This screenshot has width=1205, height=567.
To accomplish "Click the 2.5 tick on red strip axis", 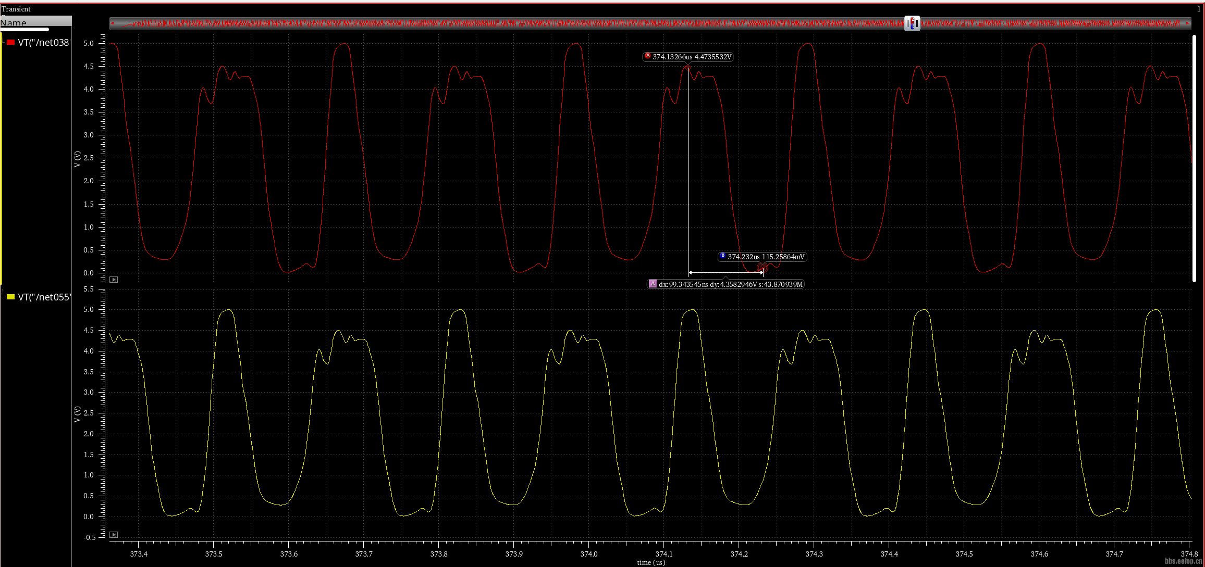I will tap(89, 158).
